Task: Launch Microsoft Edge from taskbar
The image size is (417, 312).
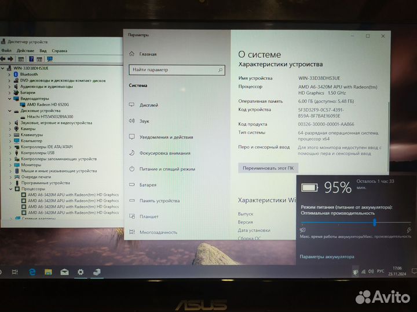Action: (x=32, y=272)
